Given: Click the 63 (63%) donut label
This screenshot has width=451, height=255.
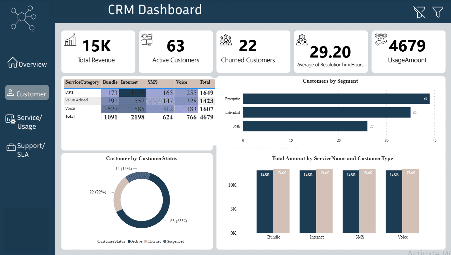Looking at the screenshot, I should [178, 221].
